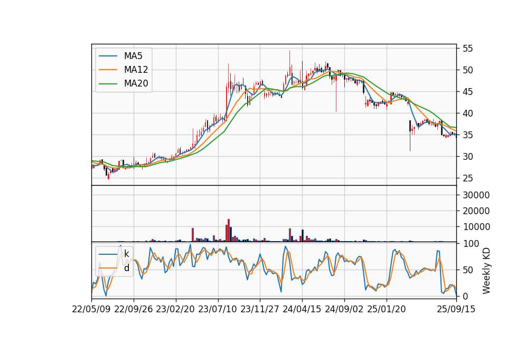Click the MA5 legend label

click(133, 56)
